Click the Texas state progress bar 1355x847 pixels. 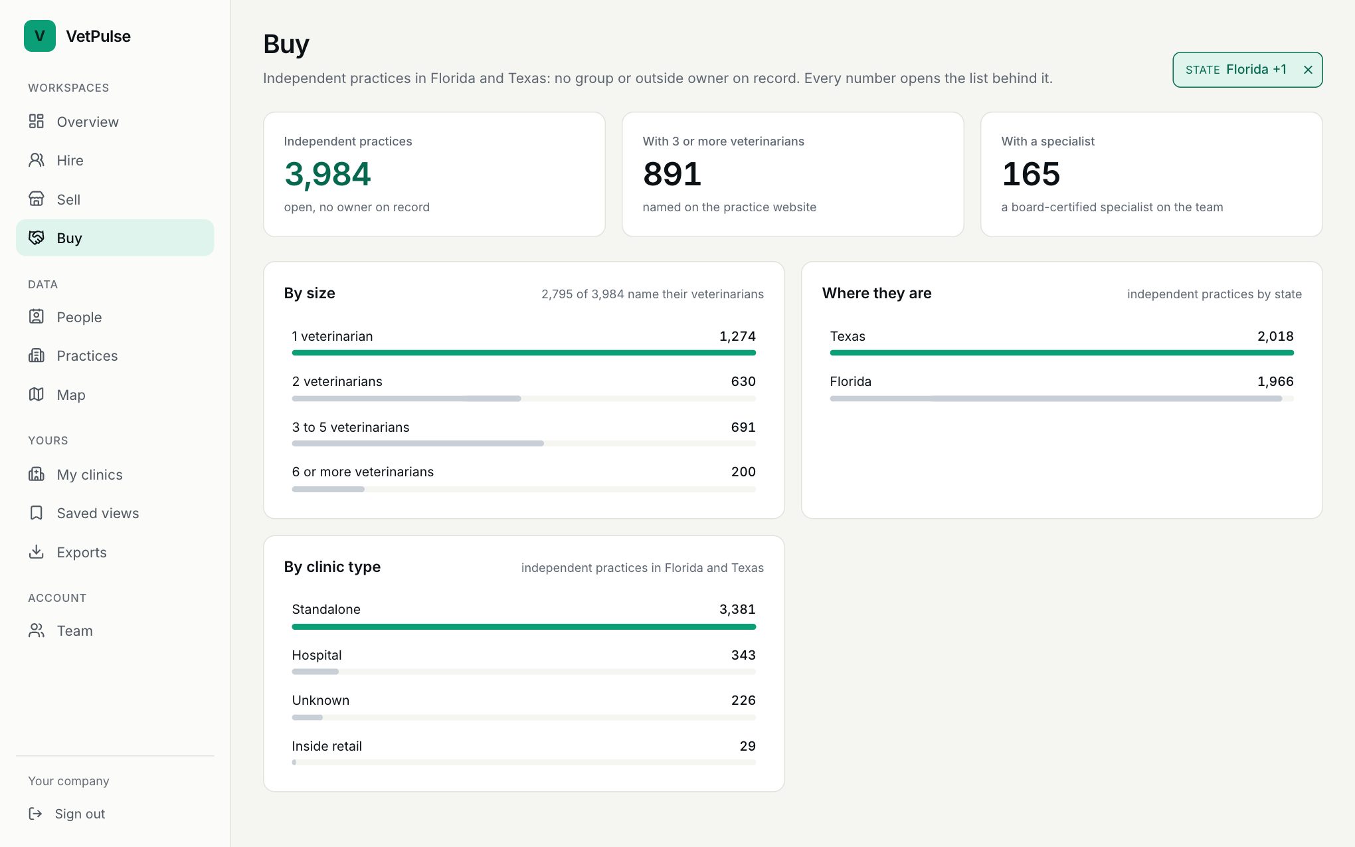pos(1061,353)
